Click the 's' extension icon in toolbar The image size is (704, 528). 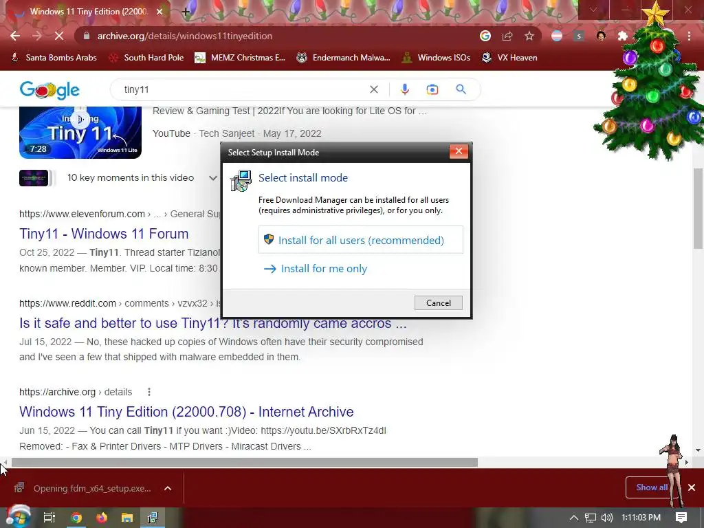click(x=579, y=36)
